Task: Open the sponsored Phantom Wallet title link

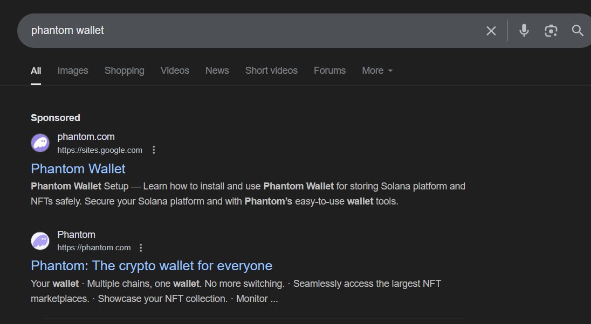Action: [x=78, y=168]
